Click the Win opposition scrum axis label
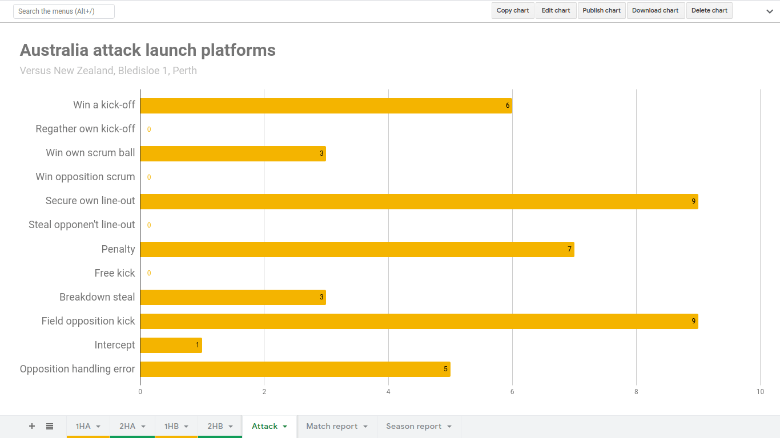The height and width of the screenshot is (438, 780). coord(85,177)
